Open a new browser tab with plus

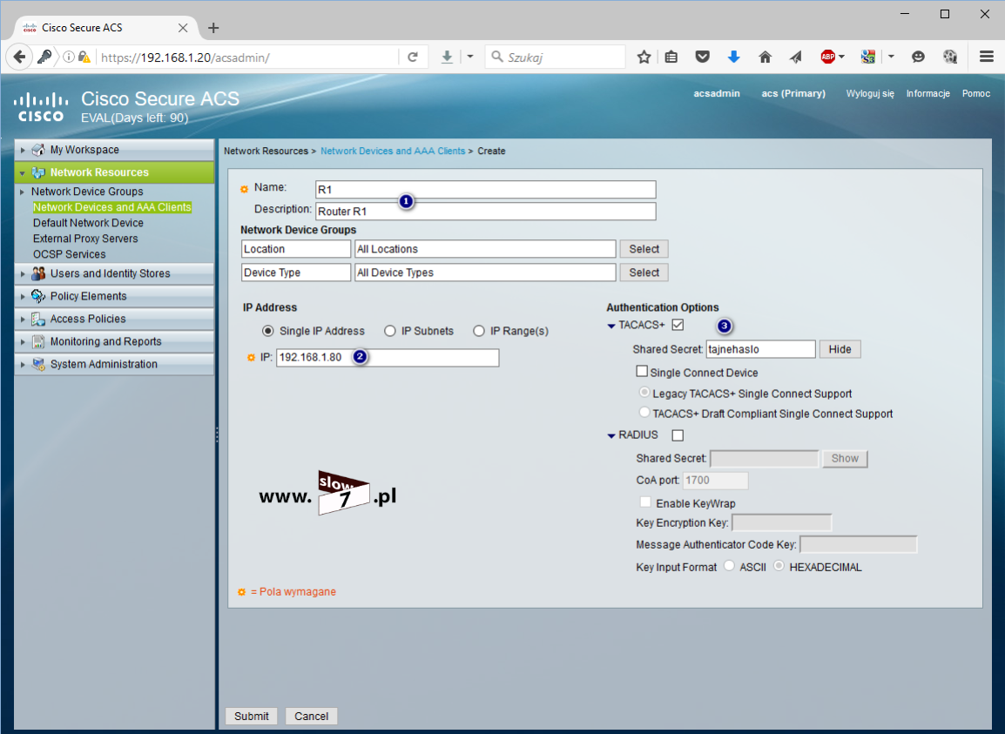click(x=213, y=28)
